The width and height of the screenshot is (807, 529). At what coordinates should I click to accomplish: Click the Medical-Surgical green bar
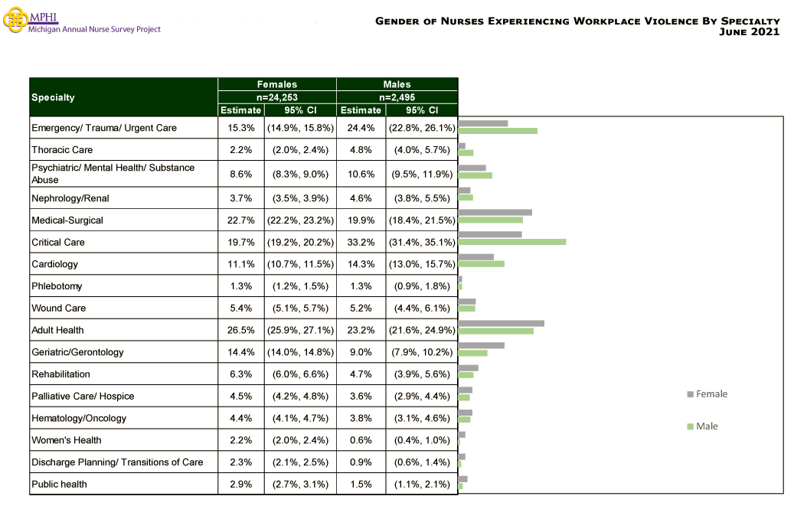point(490,220)
